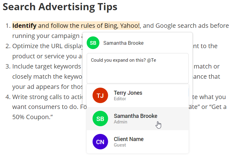Select Samantha Brooke in the mention dropdown
Screen dimensions: 233x158
138,118
